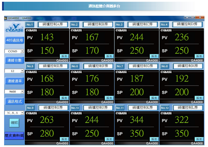The image size is (208, 147).
Task: Click the PV value 236 on No.4
Action: tap(182, 37)
